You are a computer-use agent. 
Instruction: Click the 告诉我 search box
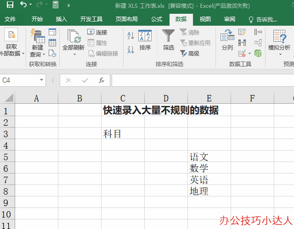pyautogui.click(x=262, y=19)
